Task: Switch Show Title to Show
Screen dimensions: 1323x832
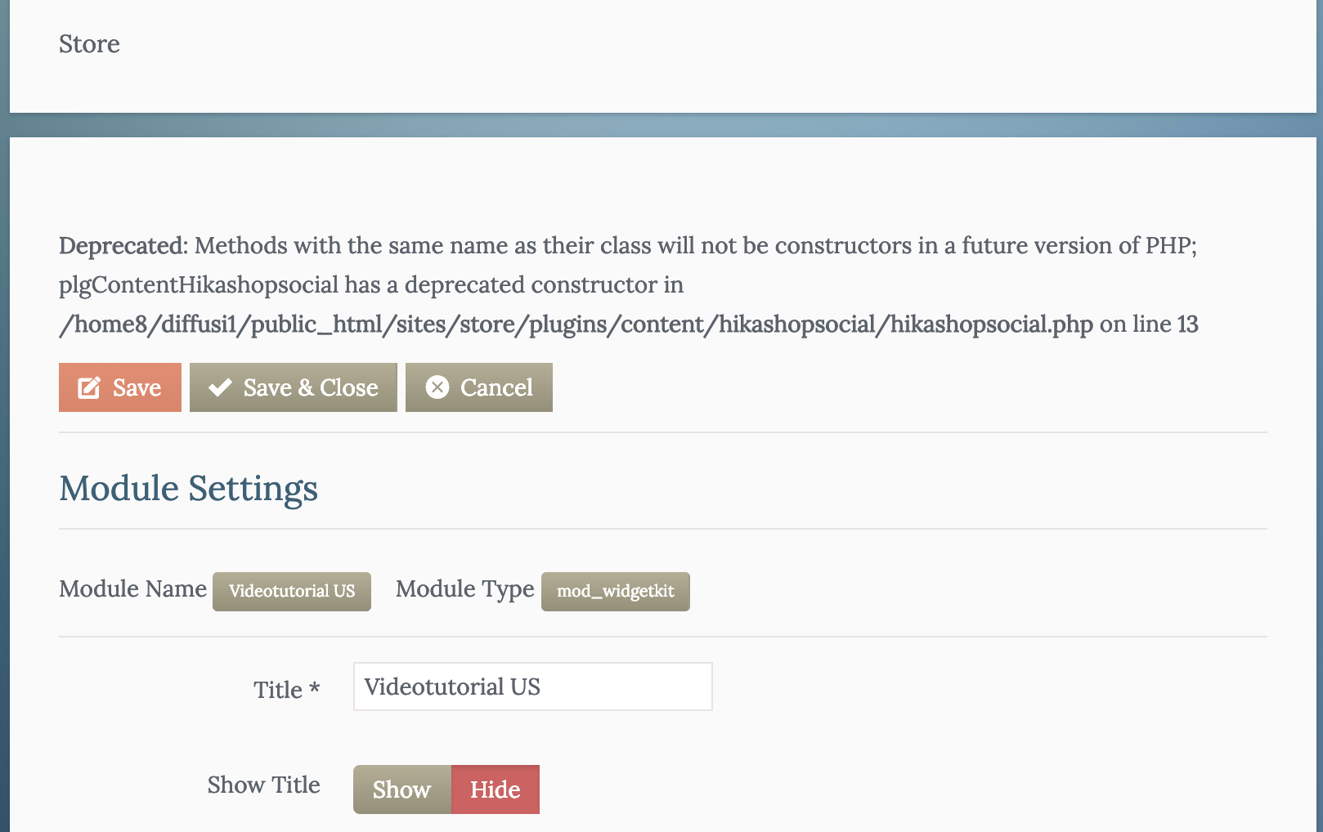Action: [x=401, y=790]
